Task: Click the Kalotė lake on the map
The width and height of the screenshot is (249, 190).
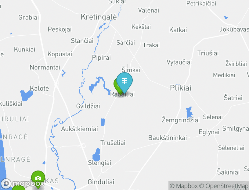Action: (x=26, y=95)
